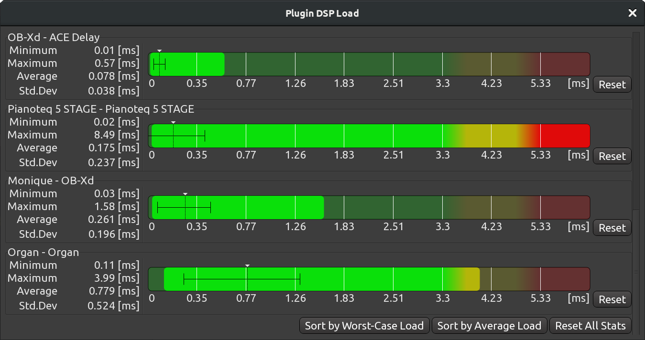Screen dimensions: 645x340
Task: Click the Average value 0.261 [ms]
Action: point(114,220)
